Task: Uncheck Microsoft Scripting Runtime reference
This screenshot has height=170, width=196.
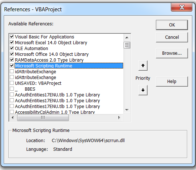Action: tap(12, 65)
